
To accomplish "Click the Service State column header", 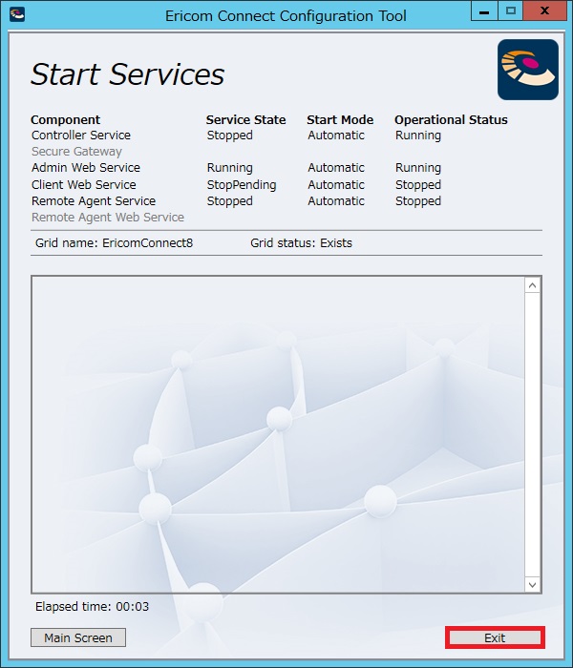I will [x=245, y=119].
